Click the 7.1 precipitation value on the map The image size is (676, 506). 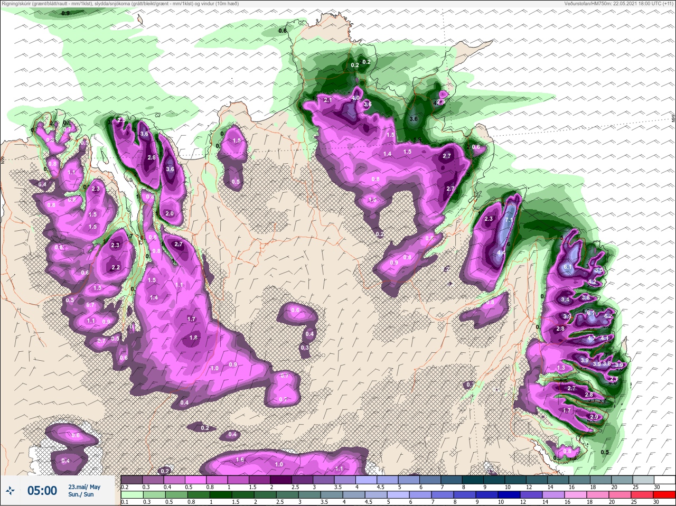click(509, 220)
